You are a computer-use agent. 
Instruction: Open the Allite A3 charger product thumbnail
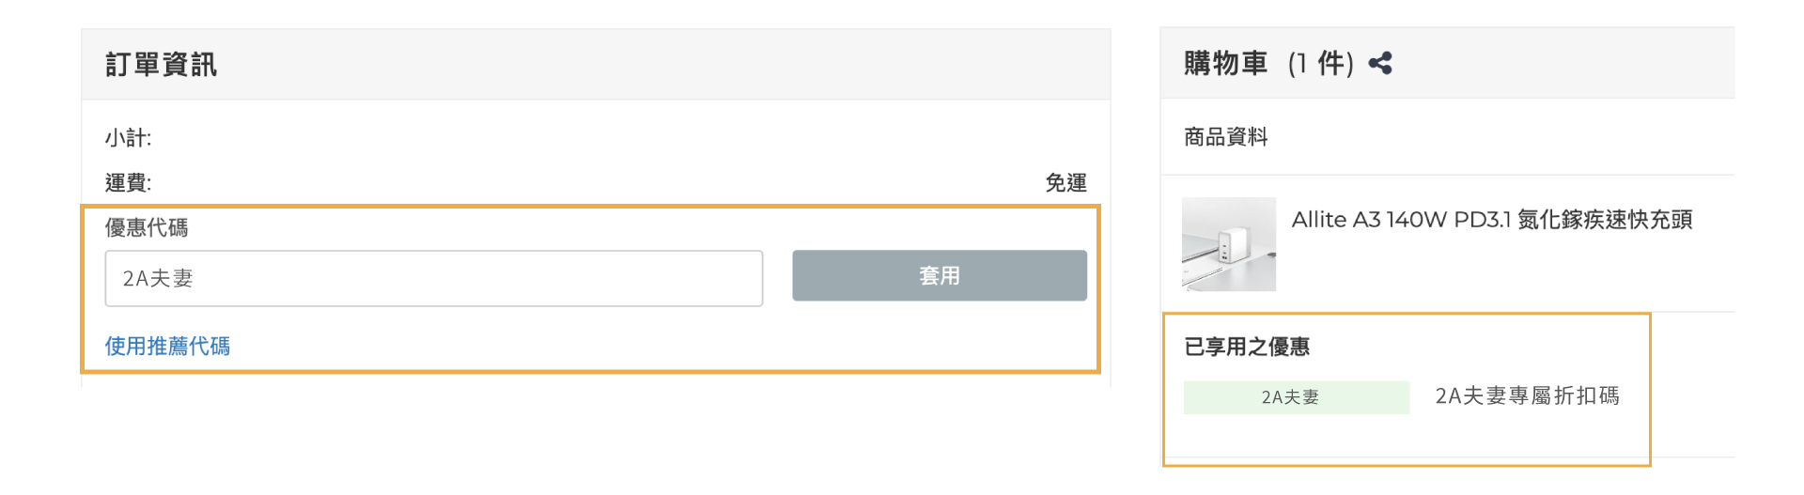[1228, 244]
